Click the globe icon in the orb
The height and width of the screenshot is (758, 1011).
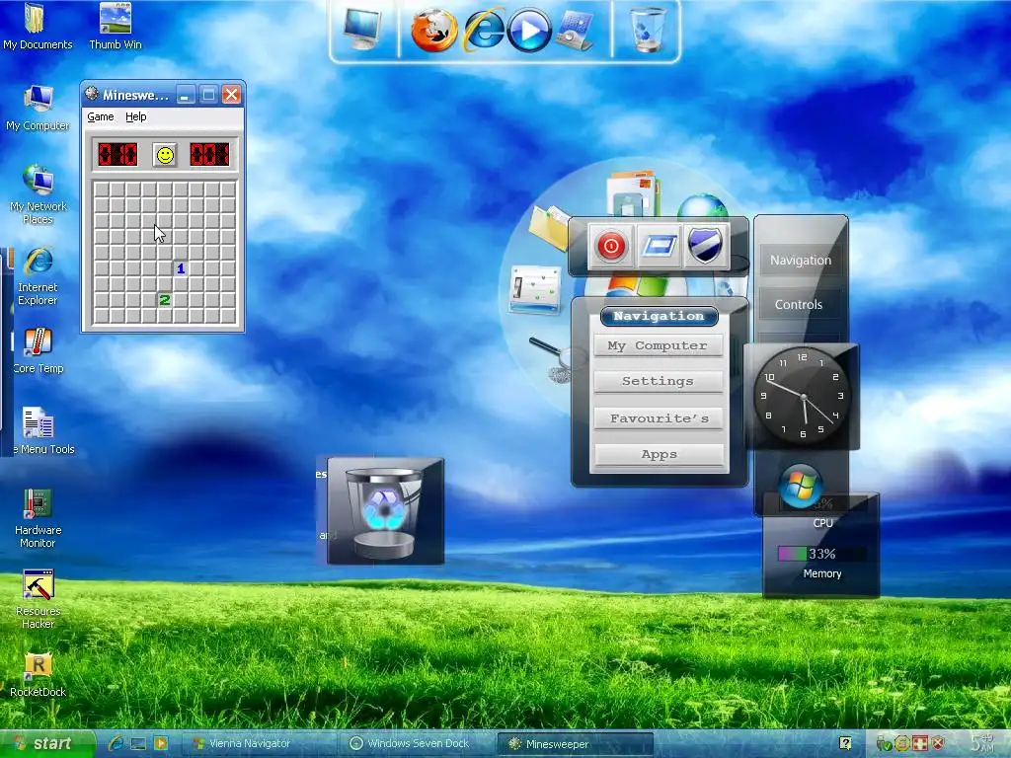[702, 206]
